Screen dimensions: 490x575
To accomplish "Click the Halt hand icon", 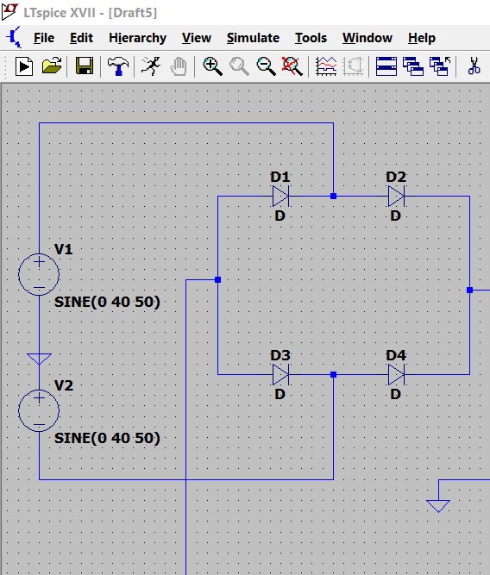I will pos(179,66).
